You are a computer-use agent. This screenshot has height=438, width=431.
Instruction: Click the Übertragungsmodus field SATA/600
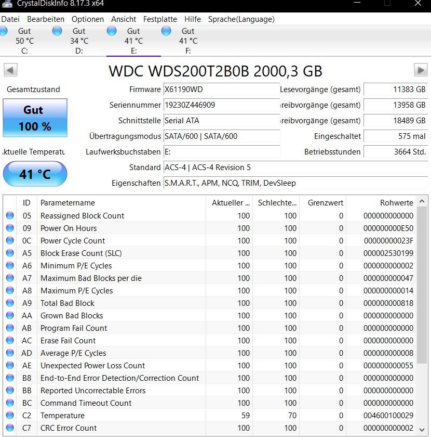tap(222, 136)
